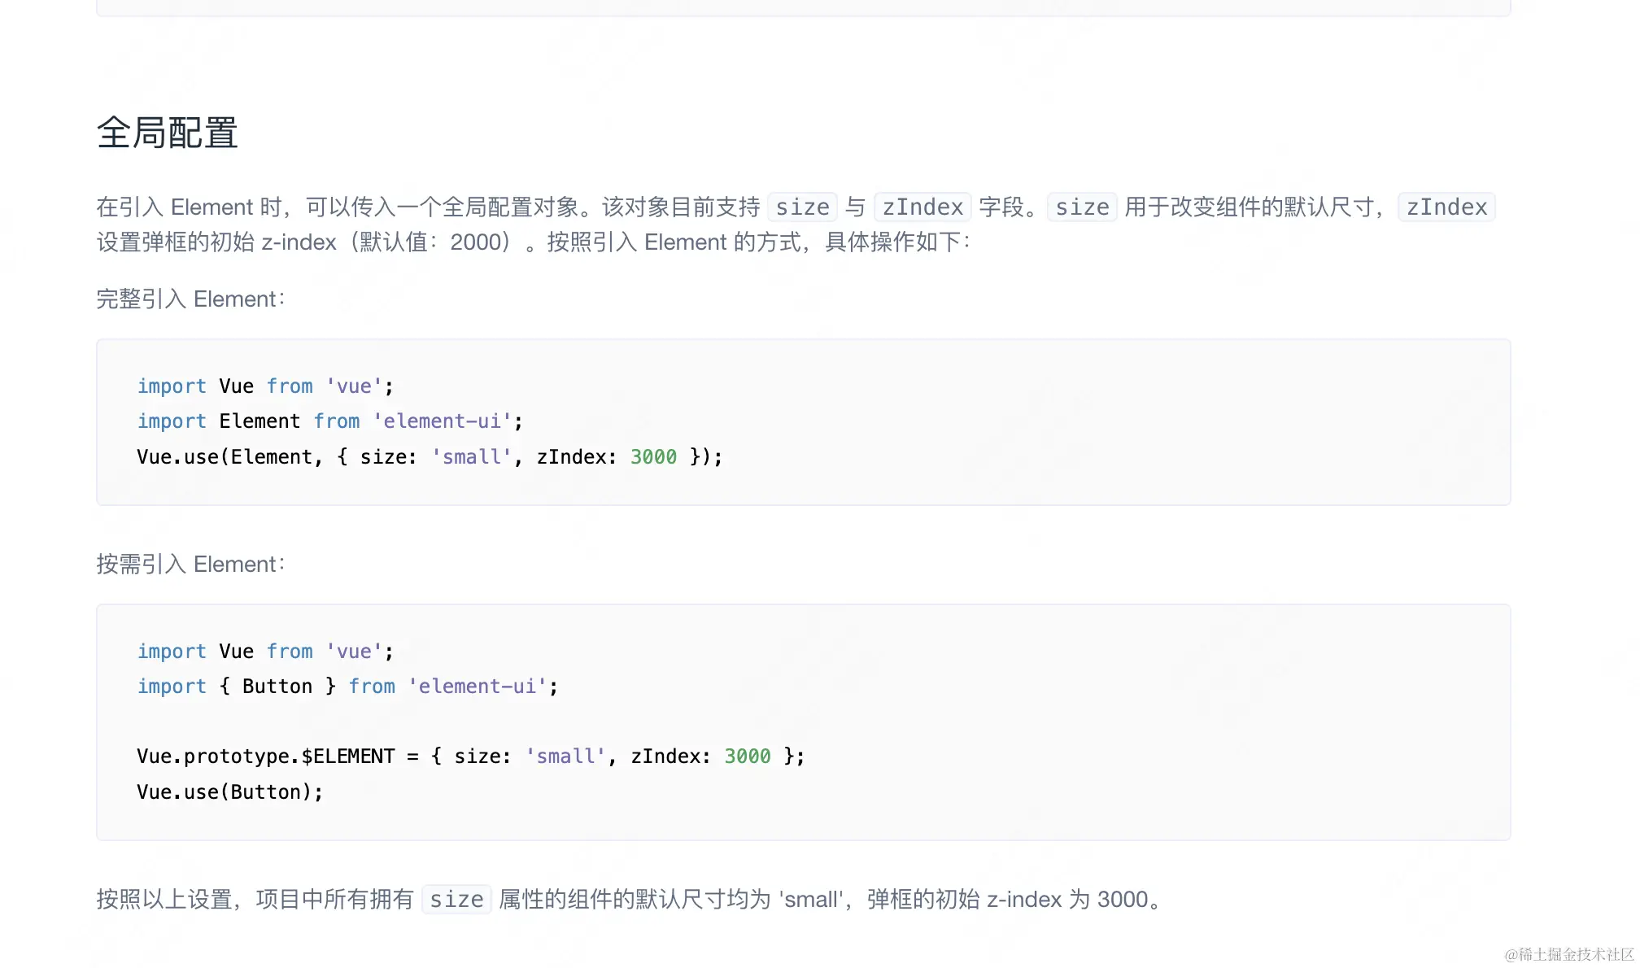Viewport: 1640px width, 968px height.
Task: Click 'element-ui' string in second code block
Action: click(477, 687)
